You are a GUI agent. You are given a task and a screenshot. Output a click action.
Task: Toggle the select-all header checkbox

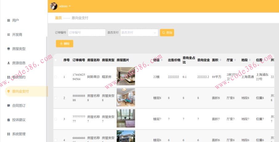(x=56, y=60)
